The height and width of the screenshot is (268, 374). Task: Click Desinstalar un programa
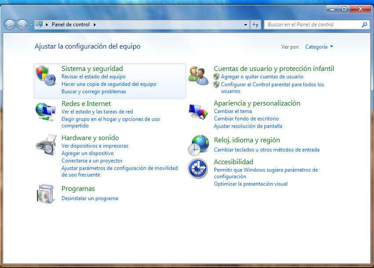(x=90, y=198)
